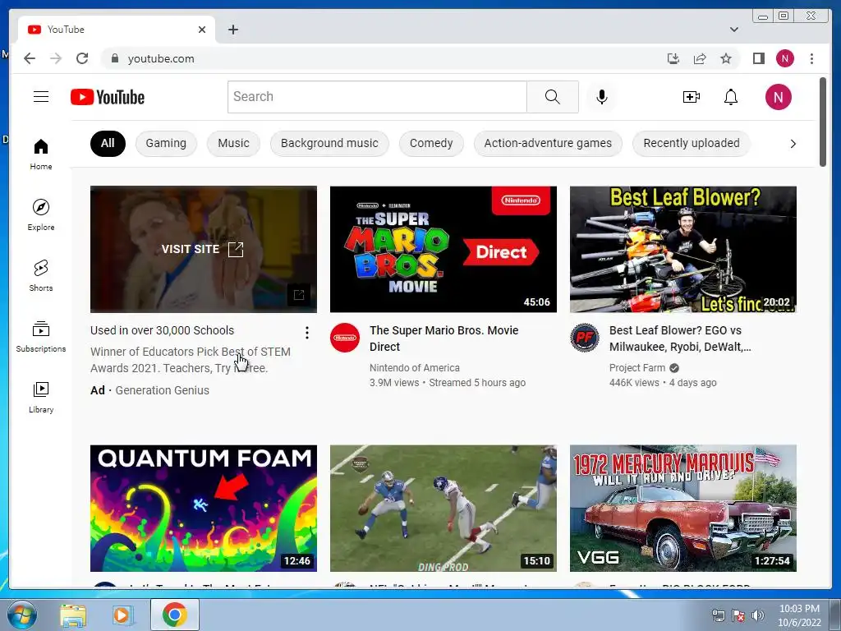Click the page vertical scrollbar thumb
This screenshot has width=841, height=631.
823,122
